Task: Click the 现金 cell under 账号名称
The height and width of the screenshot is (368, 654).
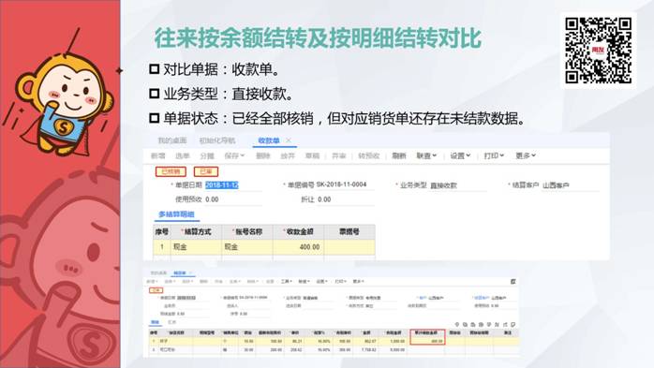Action: [x=247, y=247]
